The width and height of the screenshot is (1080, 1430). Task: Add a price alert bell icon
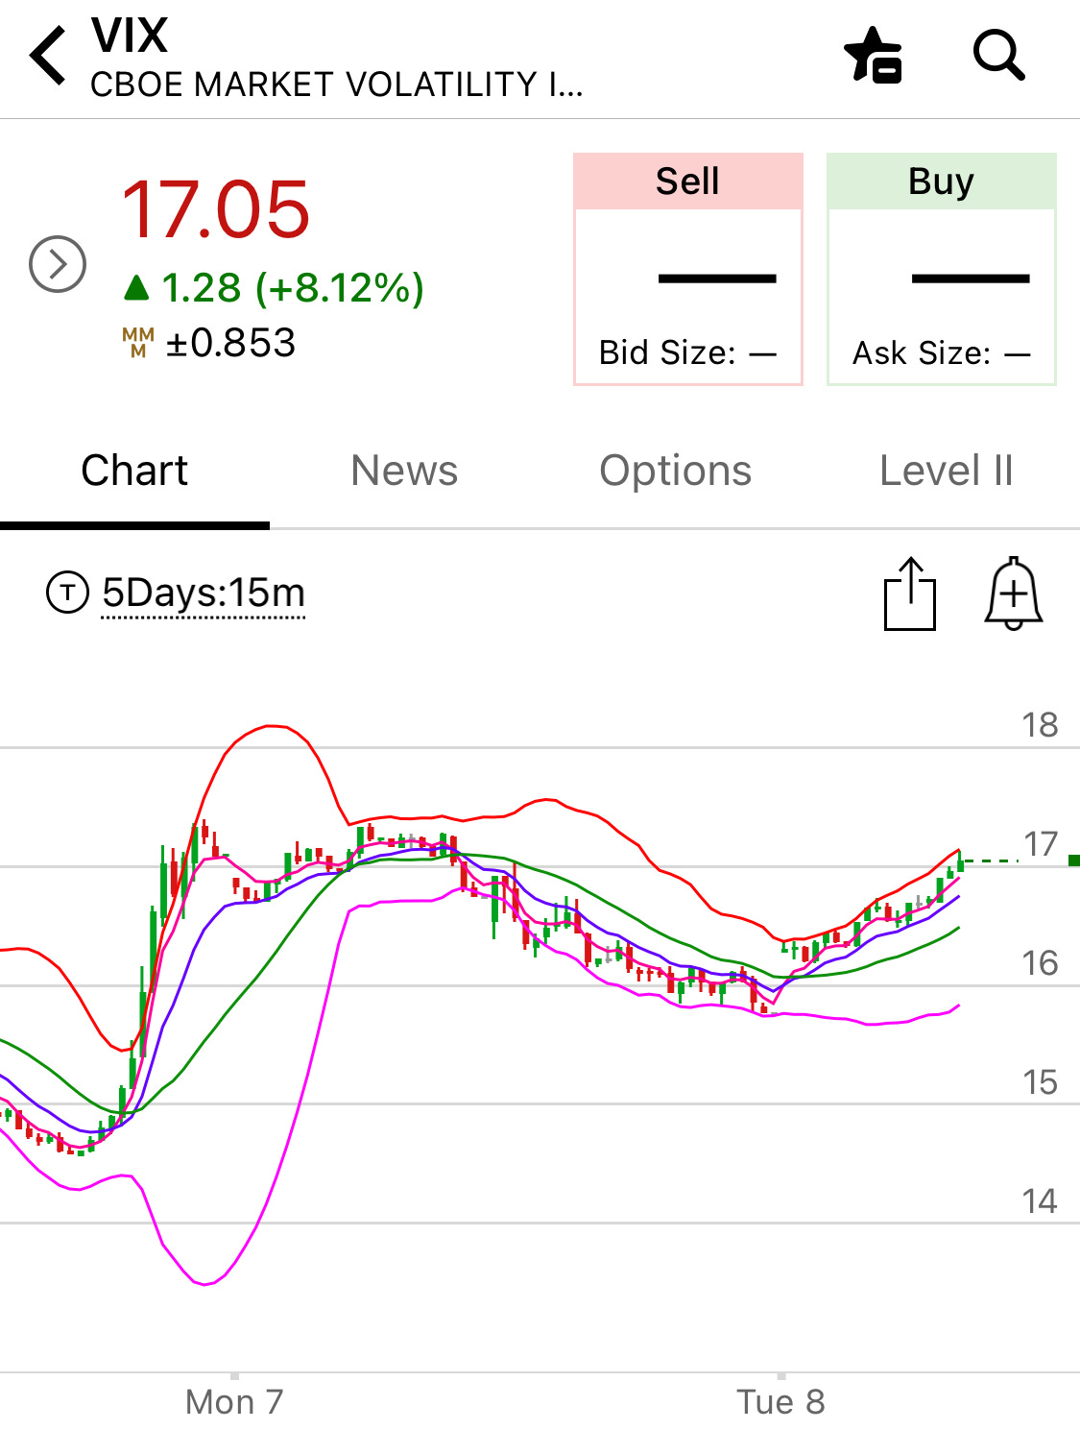1014,594
